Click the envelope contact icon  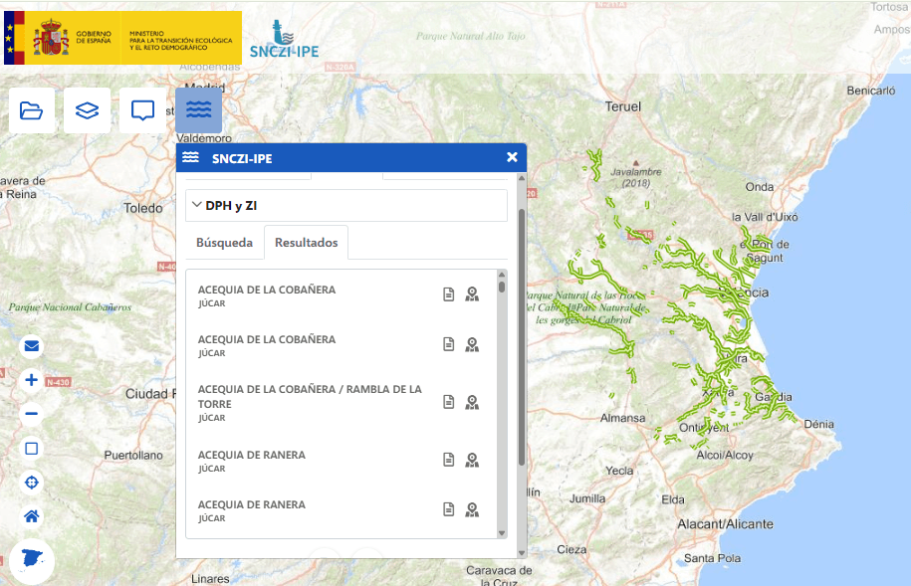pos(32,346)
